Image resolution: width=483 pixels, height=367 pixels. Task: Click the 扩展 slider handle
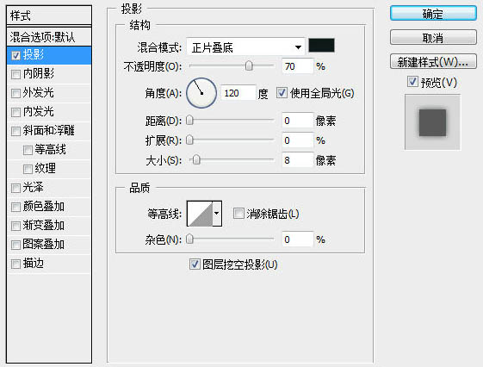[x=189, y=140]
